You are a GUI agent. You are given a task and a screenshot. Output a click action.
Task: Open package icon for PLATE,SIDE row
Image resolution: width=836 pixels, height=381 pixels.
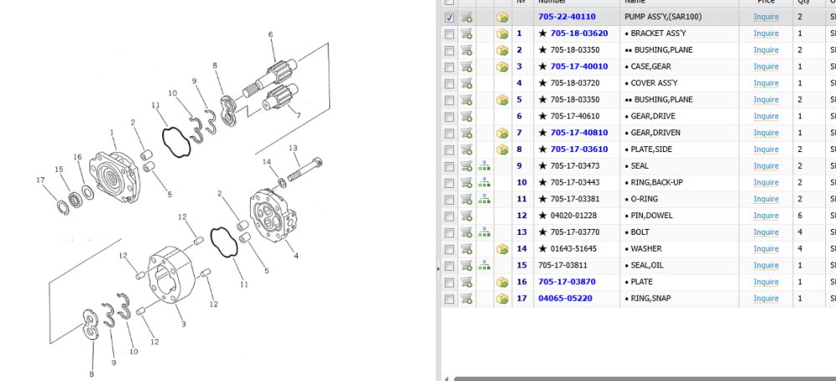[x=502, y=150]
